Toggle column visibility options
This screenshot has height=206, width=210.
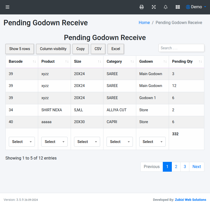53,49
